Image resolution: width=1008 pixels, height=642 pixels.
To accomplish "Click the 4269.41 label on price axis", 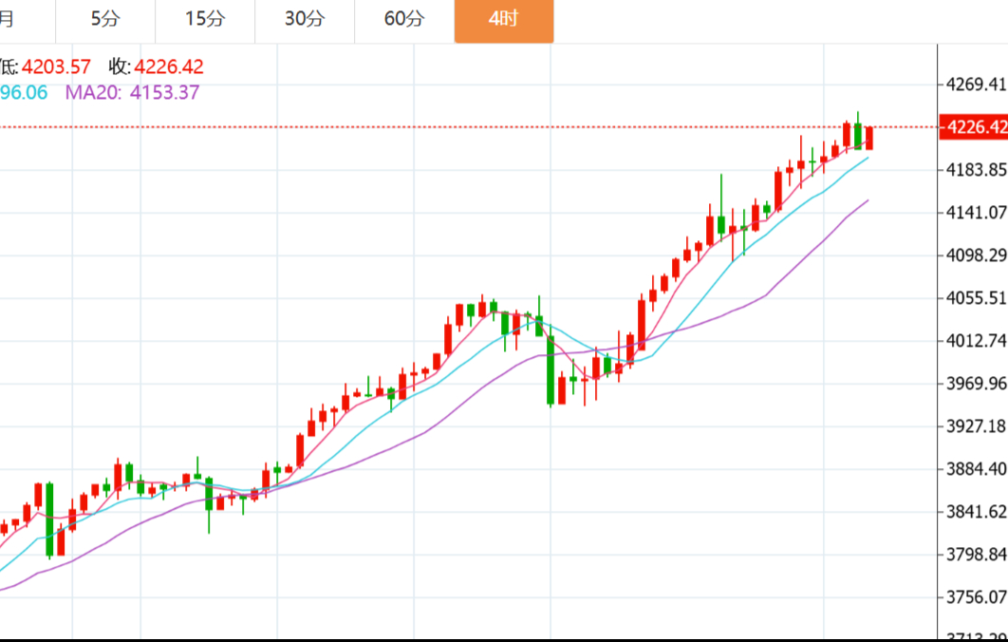I will 975,85.
